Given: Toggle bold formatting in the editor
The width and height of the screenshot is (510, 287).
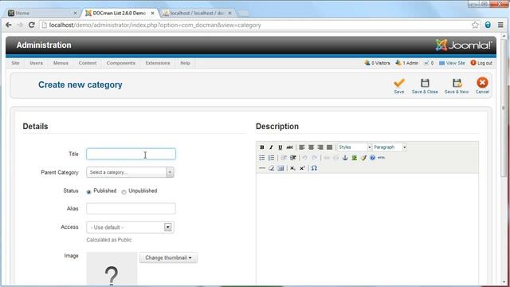Looking at the screenshot, I should coord(262,147).
